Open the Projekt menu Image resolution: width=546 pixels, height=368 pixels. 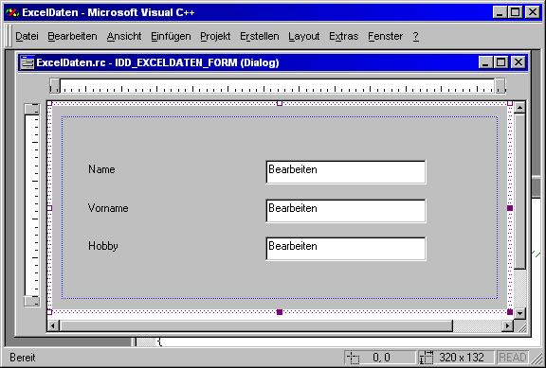pos(215,36)
